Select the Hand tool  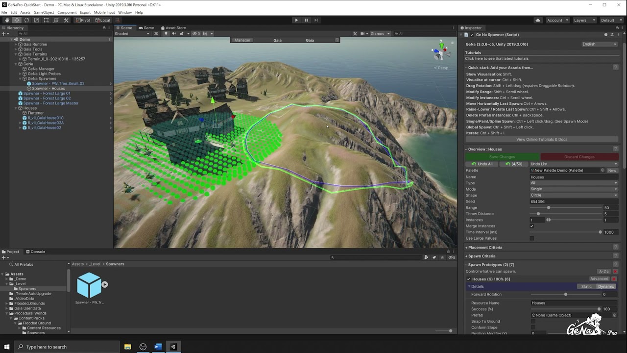click(x=7, y=20)
